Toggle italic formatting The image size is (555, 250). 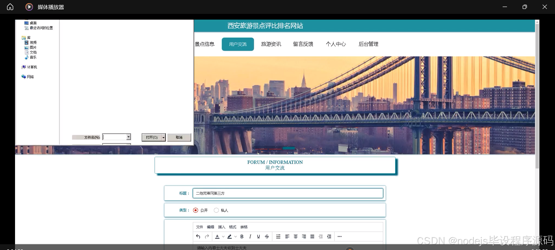(x=250, y=236)
